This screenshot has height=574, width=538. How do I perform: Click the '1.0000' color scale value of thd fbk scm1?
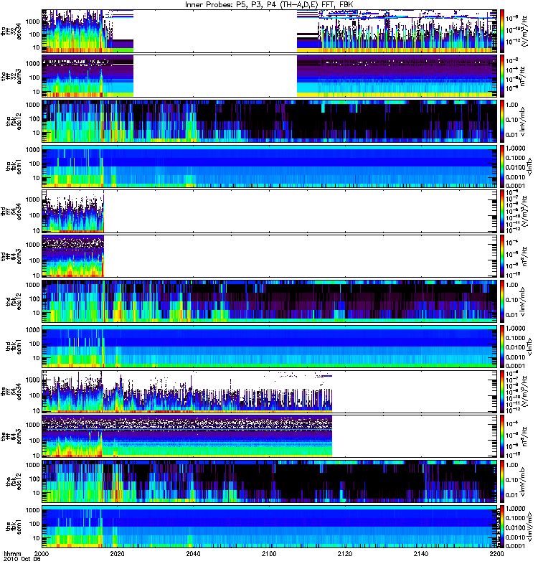pos(515,329)
